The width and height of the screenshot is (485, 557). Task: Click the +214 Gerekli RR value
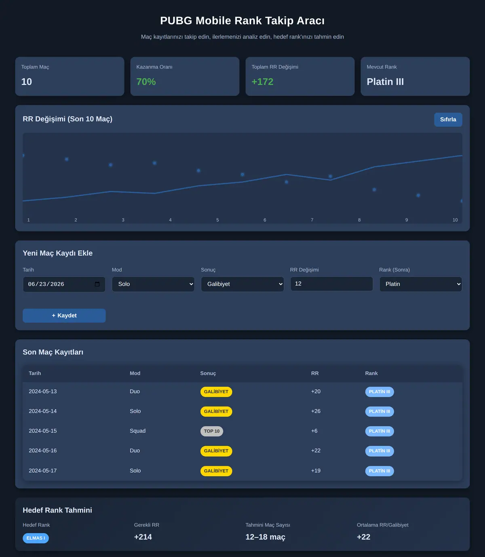(x=143, y=537)
